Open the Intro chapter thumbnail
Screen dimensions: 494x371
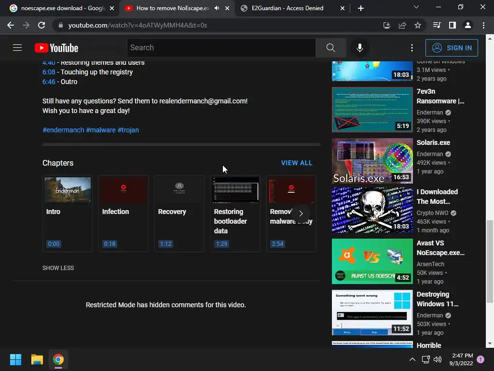[x=68, y=189]
